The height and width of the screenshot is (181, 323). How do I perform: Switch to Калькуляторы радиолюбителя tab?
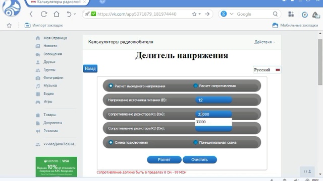[x=58, y=2]
